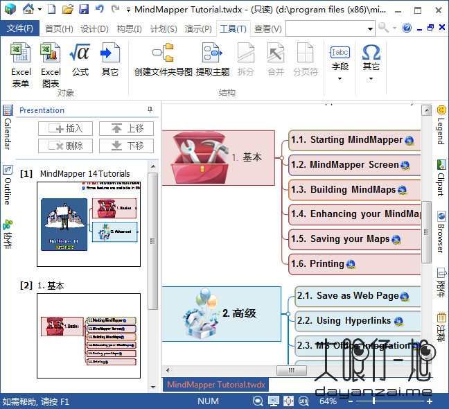The width and height of the screenshot is (449, 409).
Task: Open the formula (公式) editor
Action: 80,60
